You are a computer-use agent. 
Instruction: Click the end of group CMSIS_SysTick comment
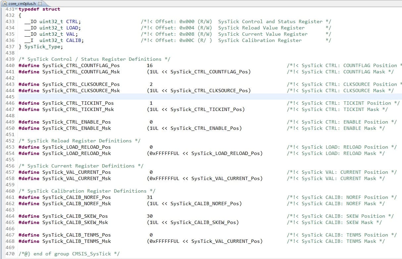[69, 254]
